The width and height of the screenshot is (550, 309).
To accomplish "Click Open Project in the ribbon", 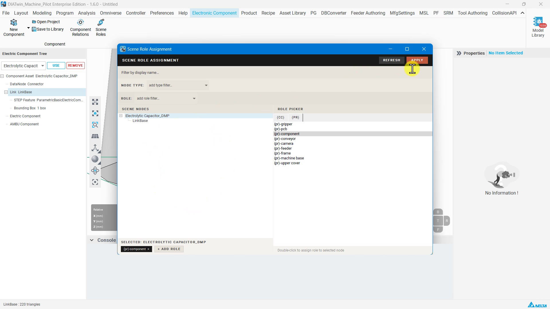I will [x=46, y=22].
